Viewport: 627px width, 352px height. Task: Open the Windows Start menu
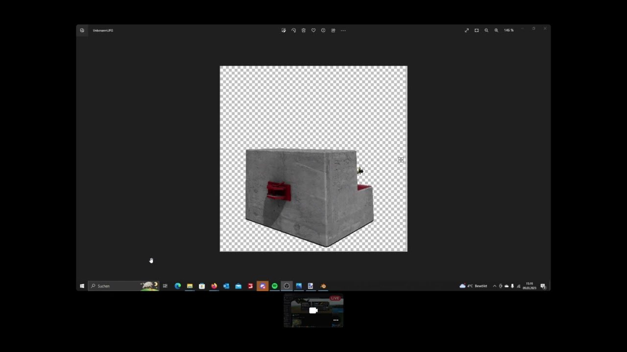(82, 286)
